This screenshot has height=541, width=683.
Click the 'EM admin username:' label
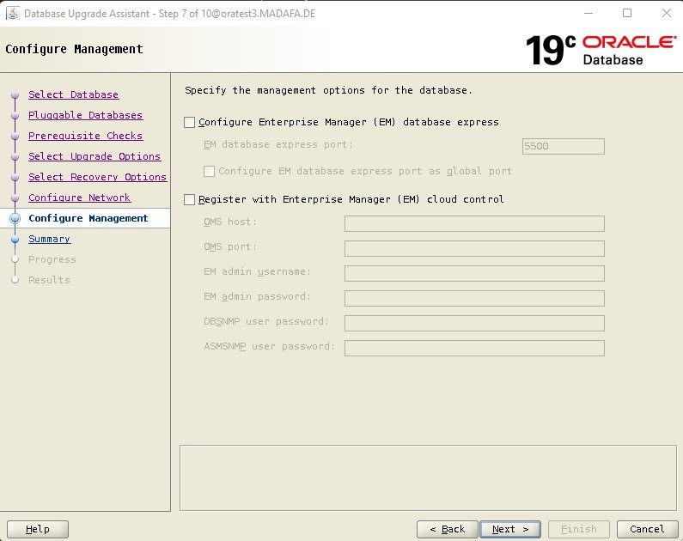258,271
